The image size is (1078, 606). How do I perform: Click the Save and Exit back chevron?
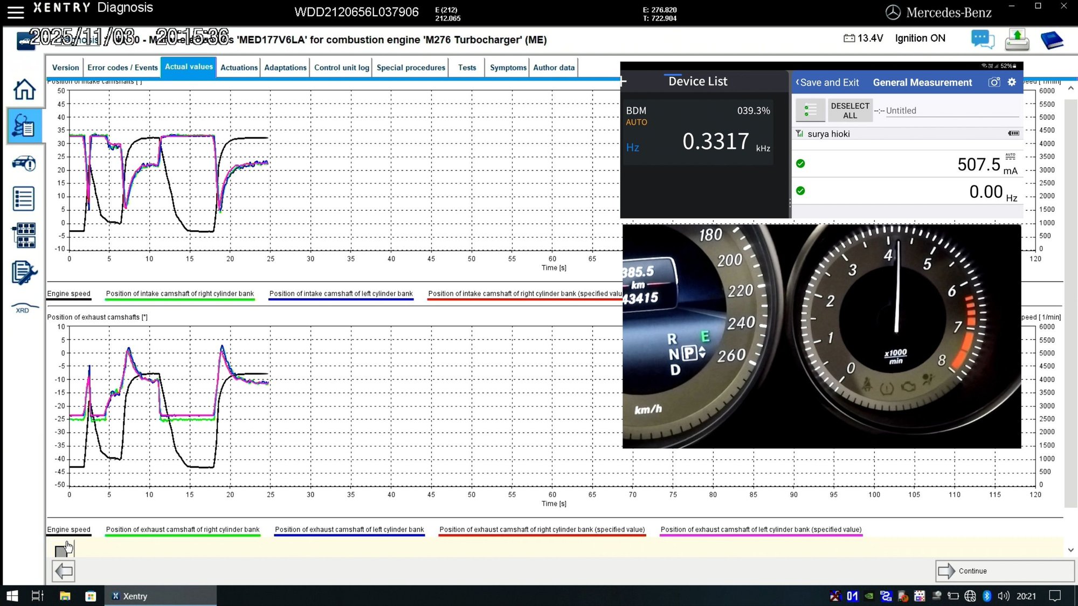[x=798, y=82]
